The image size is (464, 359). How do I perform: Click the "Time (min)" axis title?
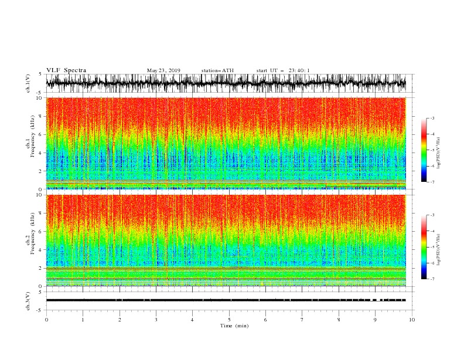(234, 326)
